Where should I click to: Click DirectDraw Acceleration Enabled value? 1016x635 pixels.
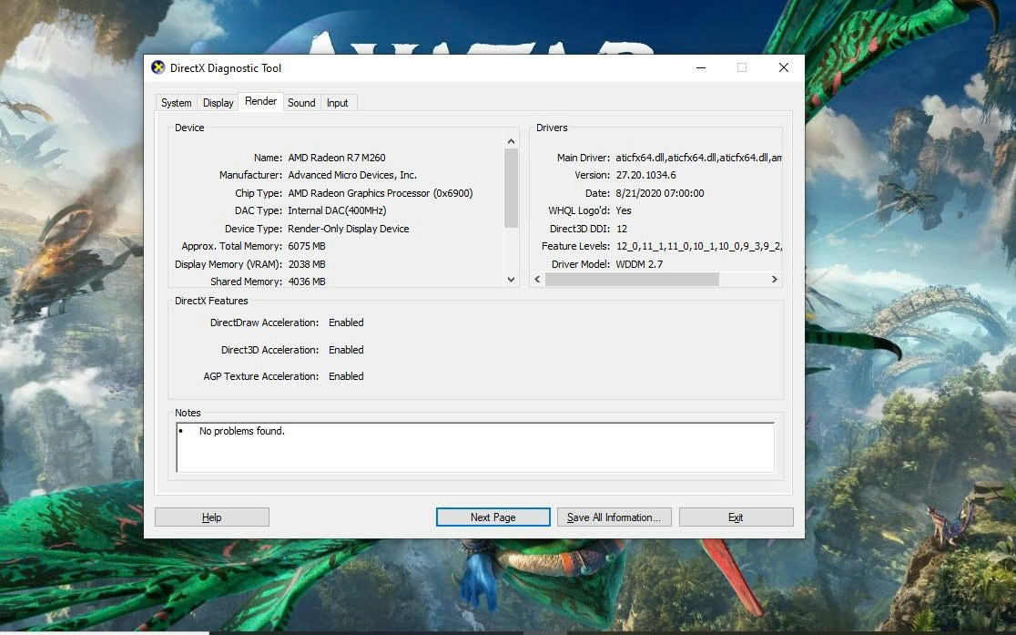346,323
